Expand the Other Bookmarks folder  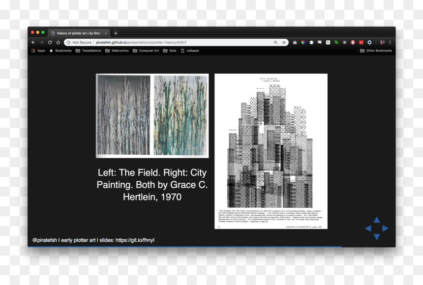[376, 51]
